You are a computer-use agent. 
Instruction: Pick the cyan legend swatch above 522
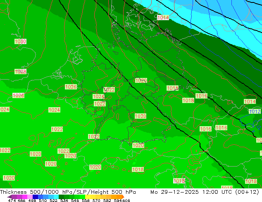click(56, 197)
